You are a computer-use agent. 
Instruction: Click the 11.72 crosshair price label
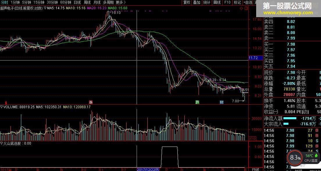(x=256, y=58)
